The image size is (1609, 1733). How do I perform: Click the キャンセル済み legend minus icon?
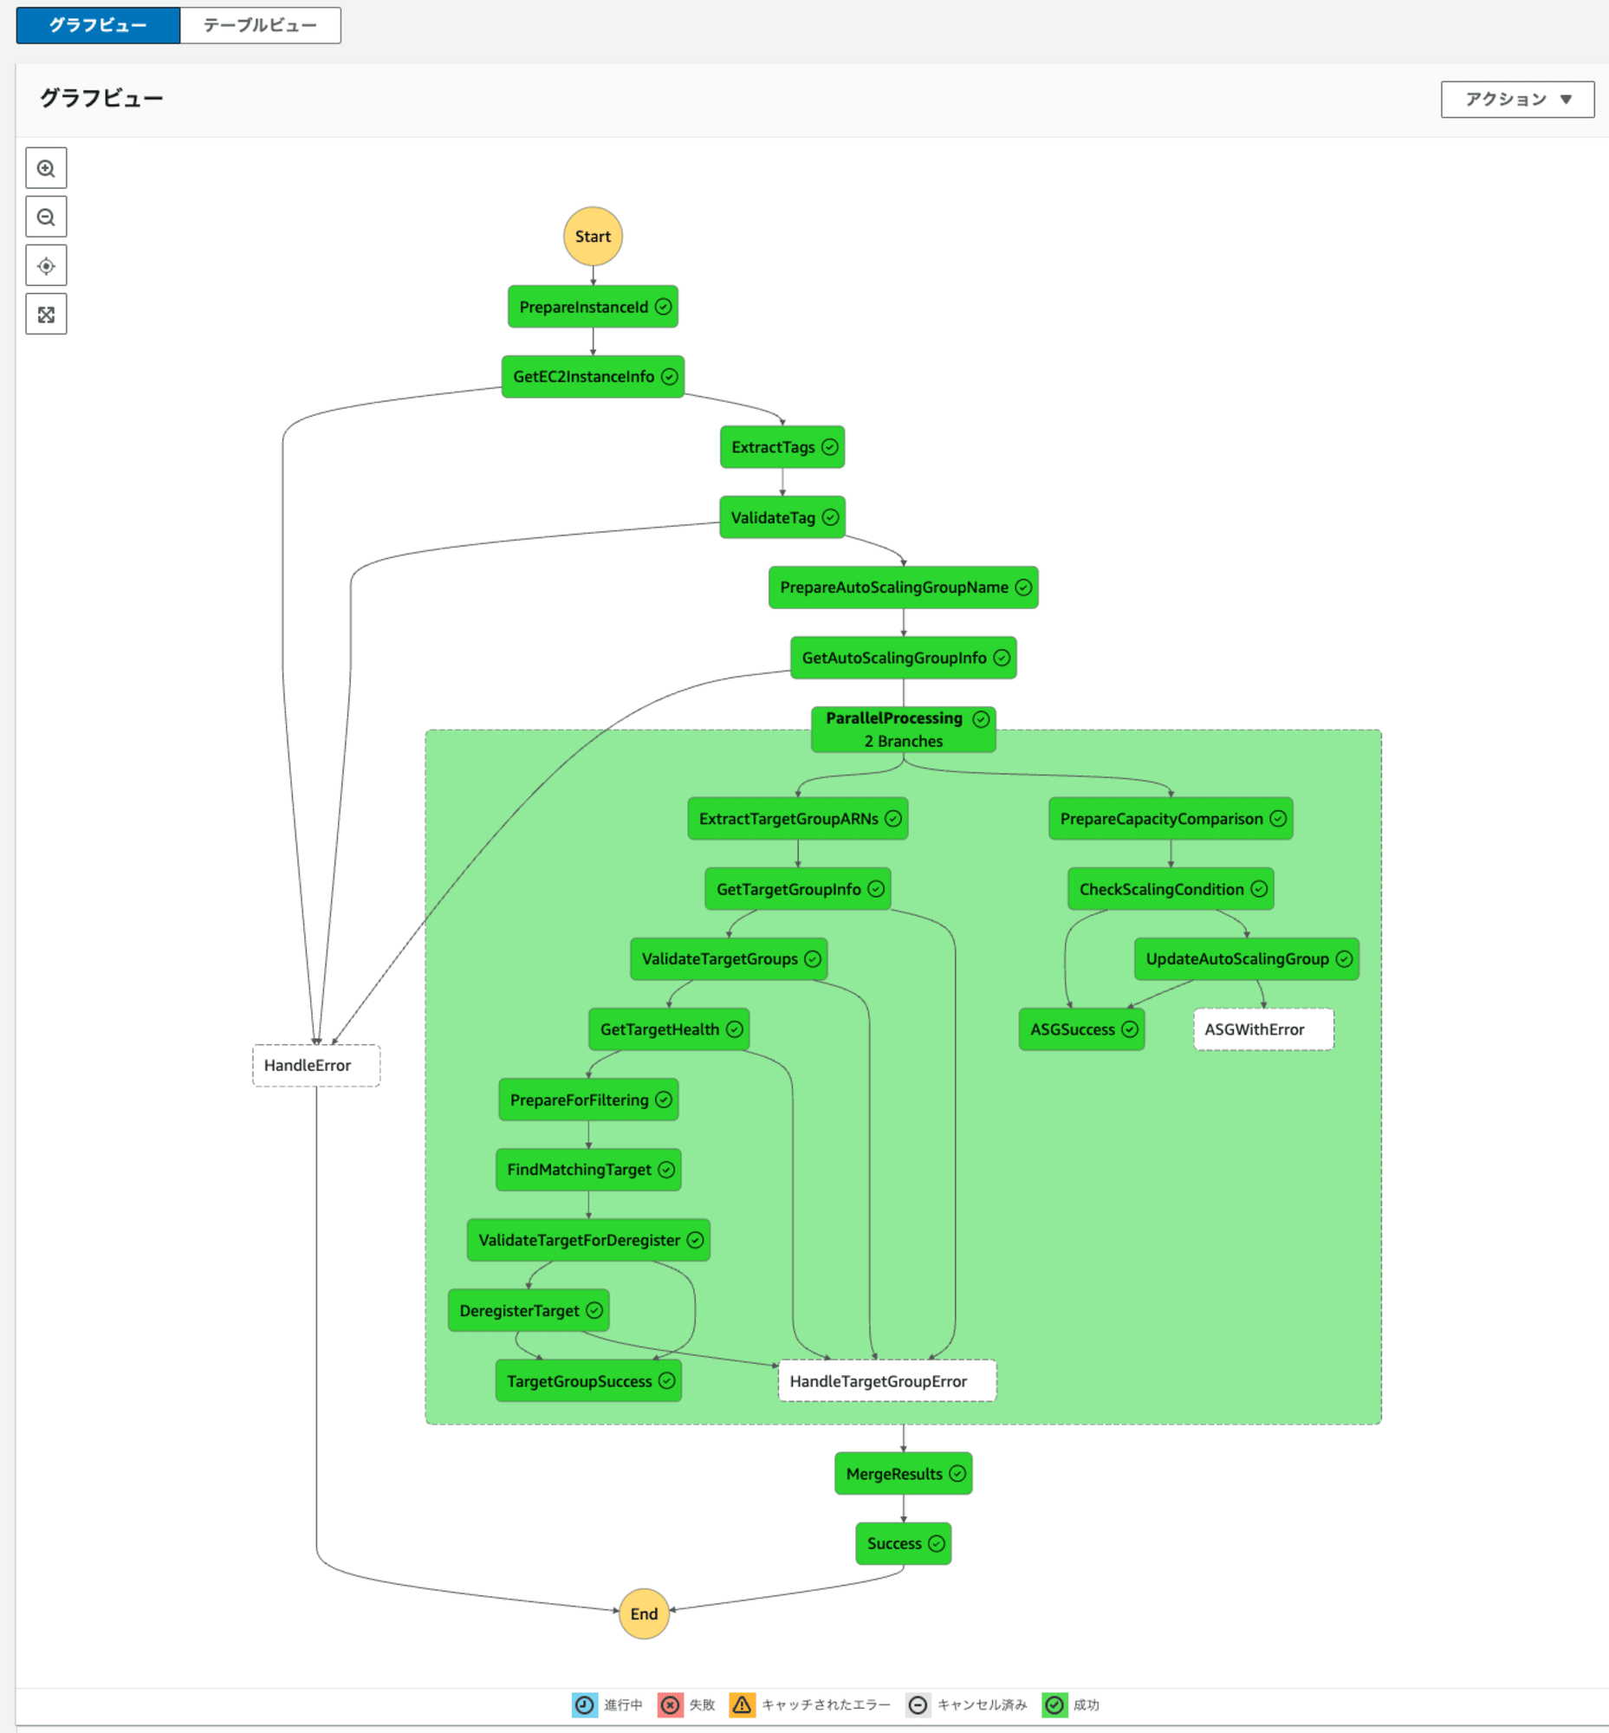918,1704
